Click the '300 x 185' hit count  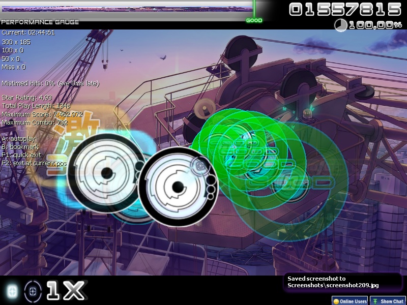click(x=16, y=42)
